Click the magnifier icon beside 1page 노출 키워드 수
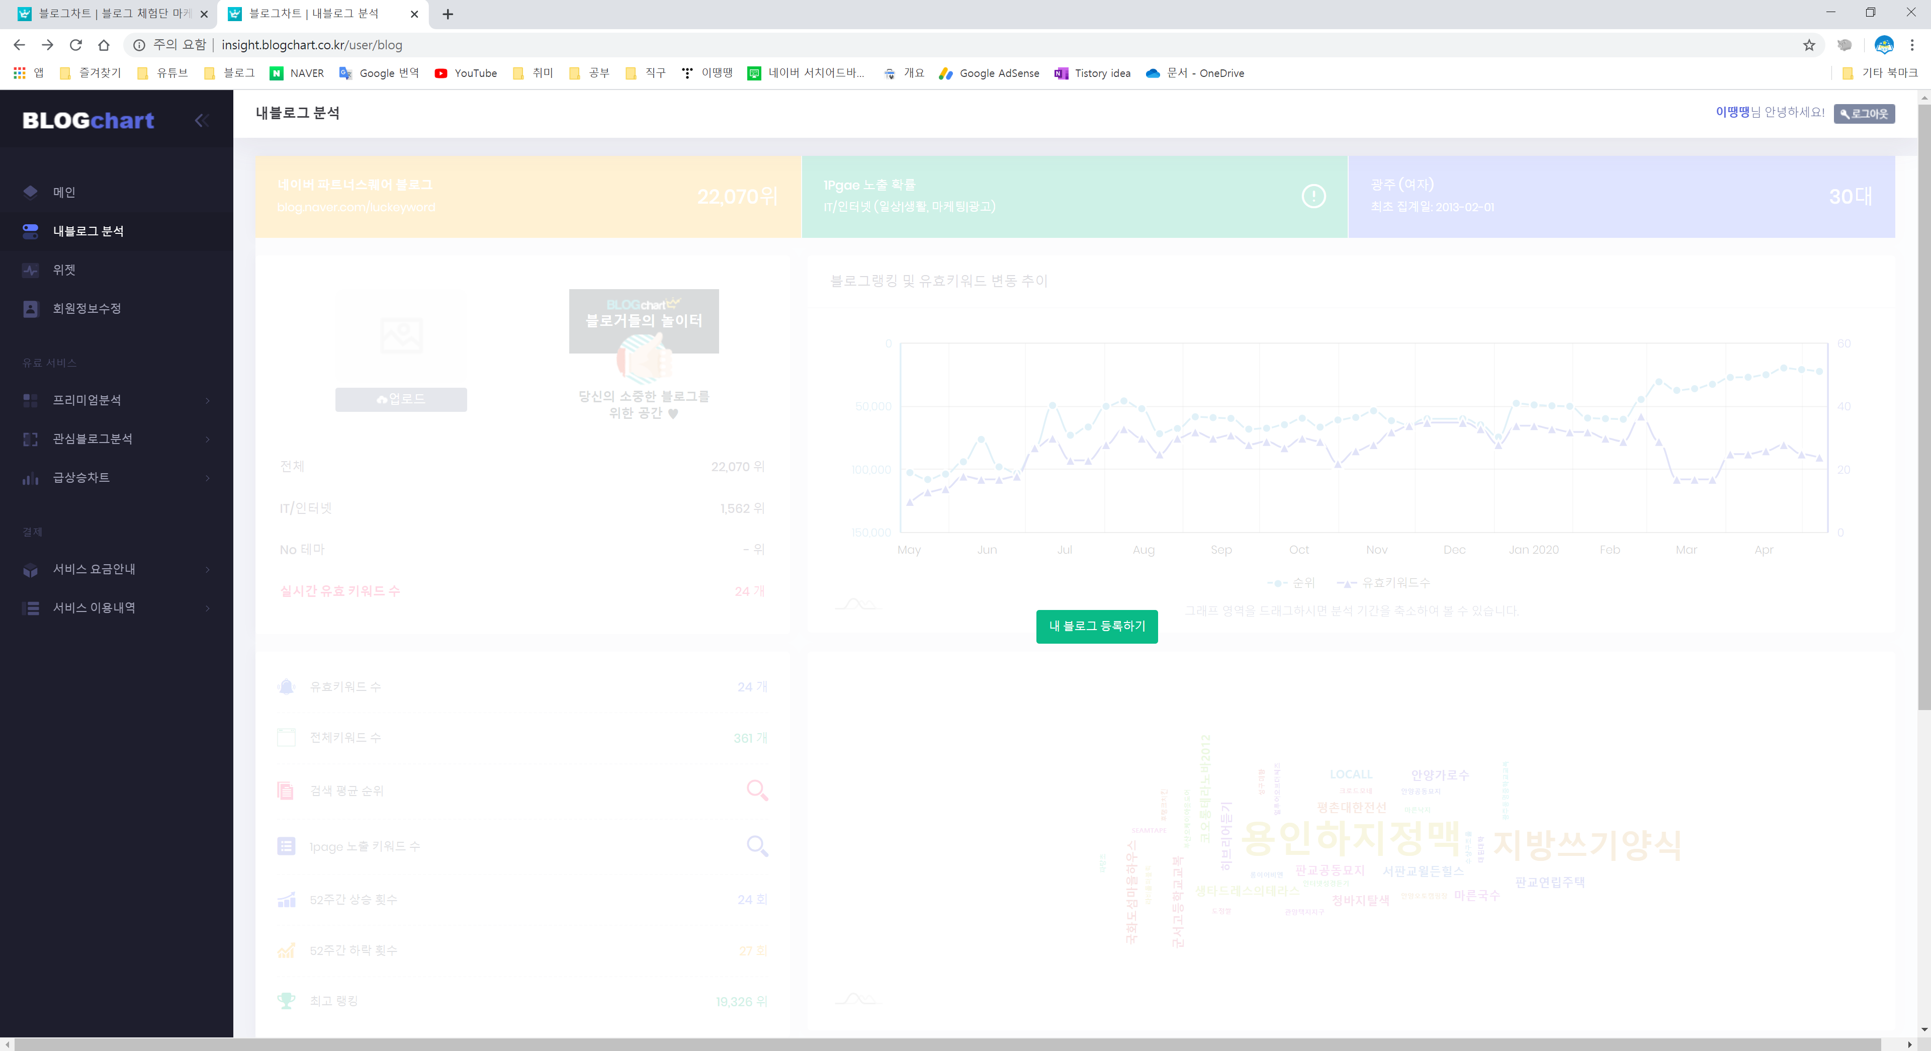1931x1051 pixels. 757,846
